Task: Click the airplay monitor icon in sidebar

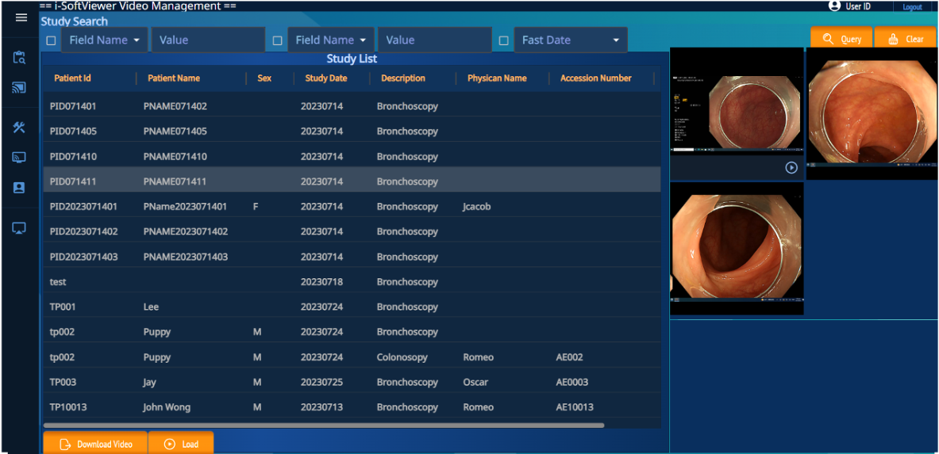Action: [19, 228]
